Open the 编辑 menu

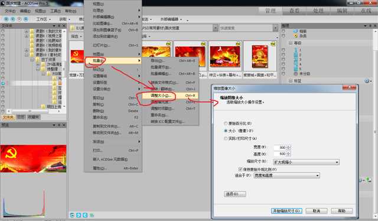(25, 11)
